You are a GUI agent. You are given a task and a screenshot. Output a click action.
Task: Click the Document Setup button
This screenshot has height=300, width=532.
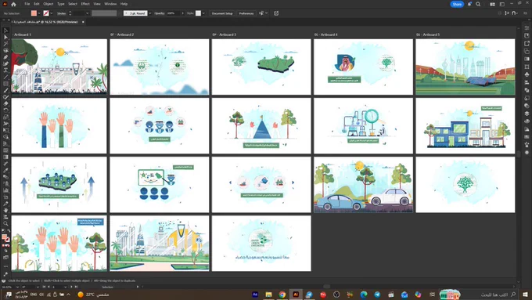point(222,13)
